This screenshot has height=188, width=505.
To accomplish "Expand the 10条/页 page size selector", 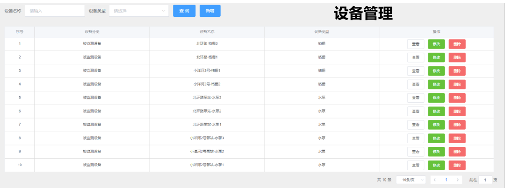I will point(411,180).
